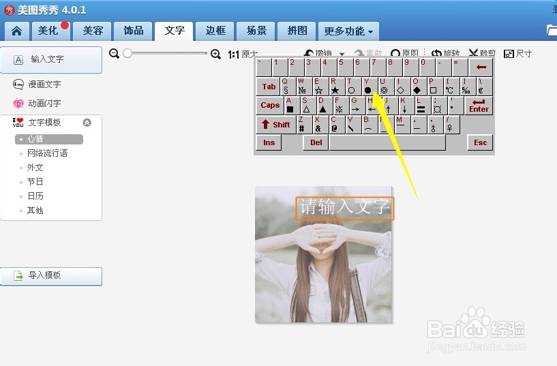This screenshot has height=366, width=557.
Task: Choose 动画闪字 option
Action: tap(37, 104)
